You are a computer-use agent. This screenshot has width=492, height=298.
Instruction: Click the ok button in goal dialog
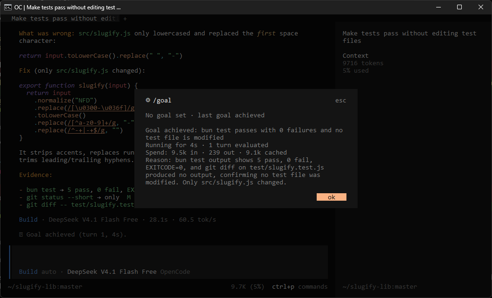pyautogui.click(x=332, y=197)
